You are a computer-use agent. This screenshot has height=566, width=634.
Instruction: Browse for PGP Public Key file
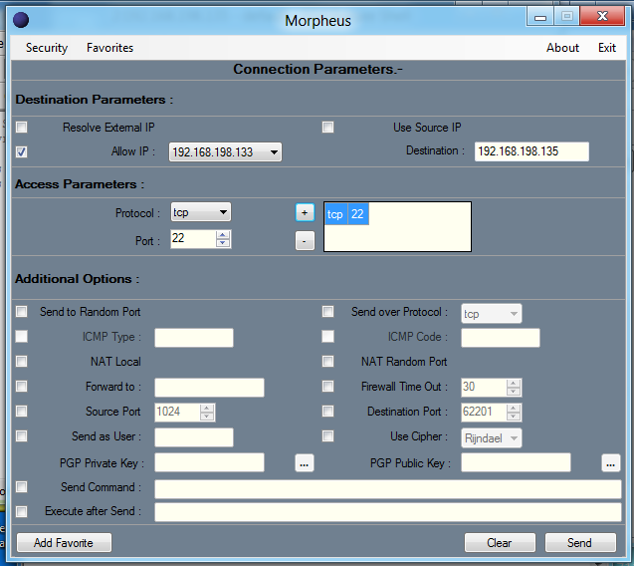pyautogui.click(x=610, y=463)
